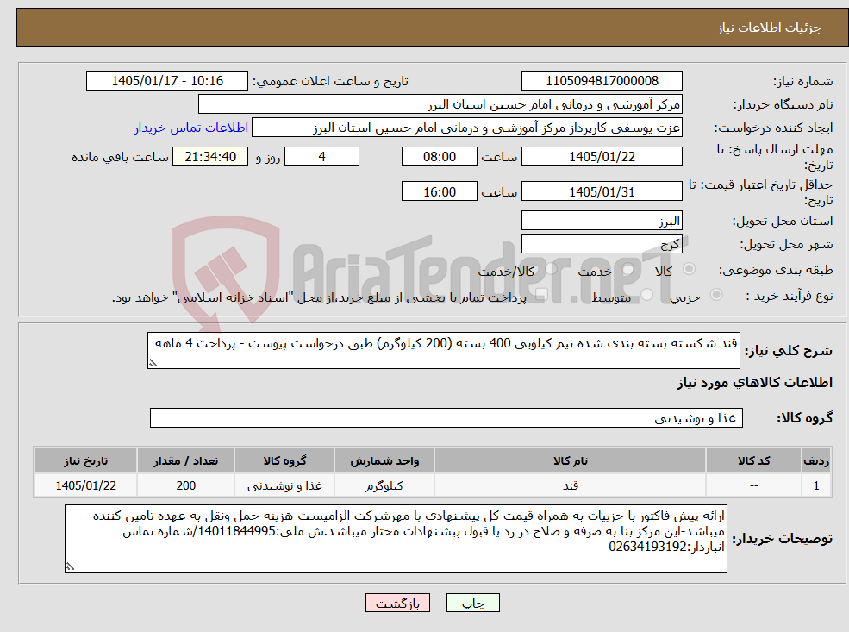Click the goods group field غذا و نوشیدنی
Screen dimensions: 849x632
point(446,418)
